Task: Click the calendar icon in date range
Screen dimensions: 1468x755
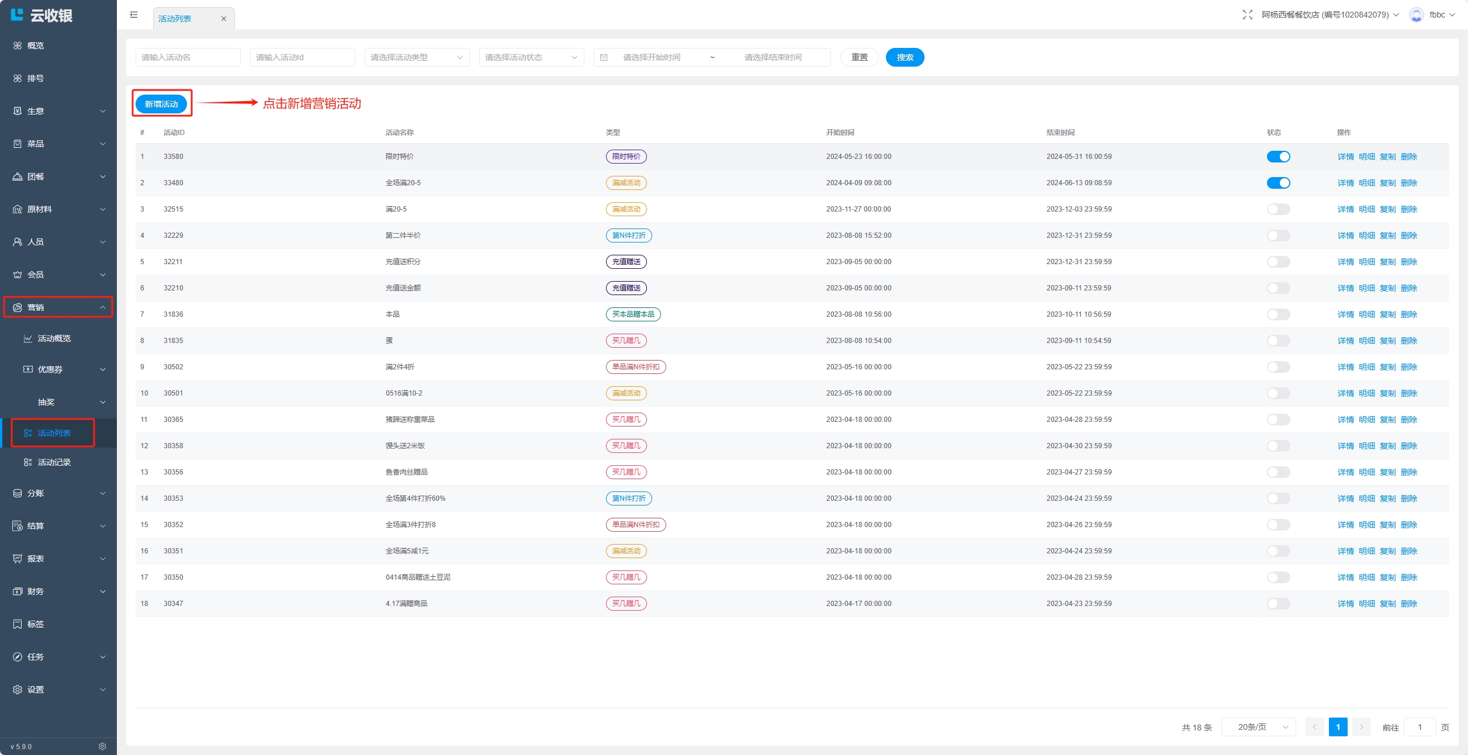Action: (604, 57)
